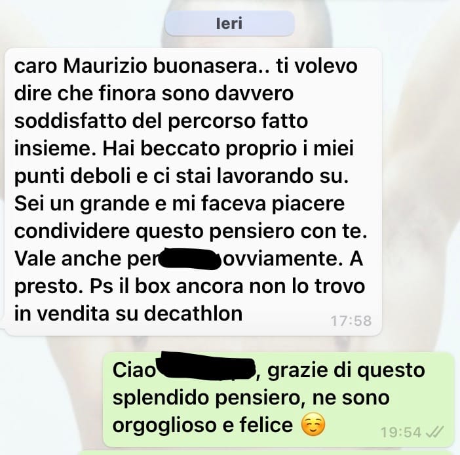460x455 pixels.
Task: Click the 19:54 timestamp
Action: (x=401, y=432)
